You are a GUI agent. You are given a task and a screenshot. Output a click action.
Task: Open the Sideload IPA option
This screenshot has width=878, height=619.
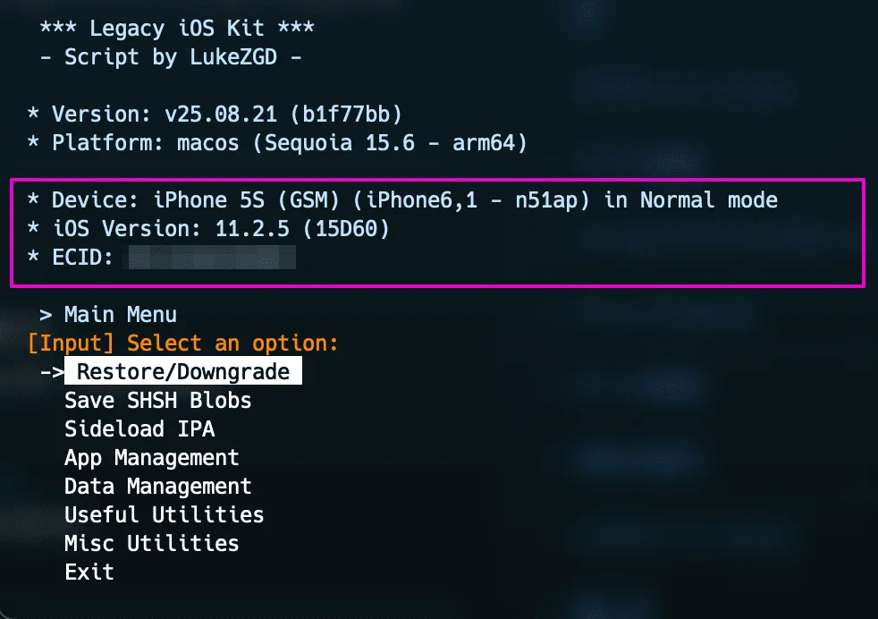(139, 429)
